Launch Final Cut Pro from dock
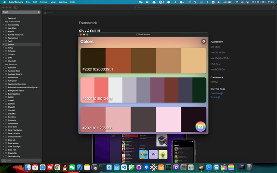The image size is (277, 173). point(224,167)
